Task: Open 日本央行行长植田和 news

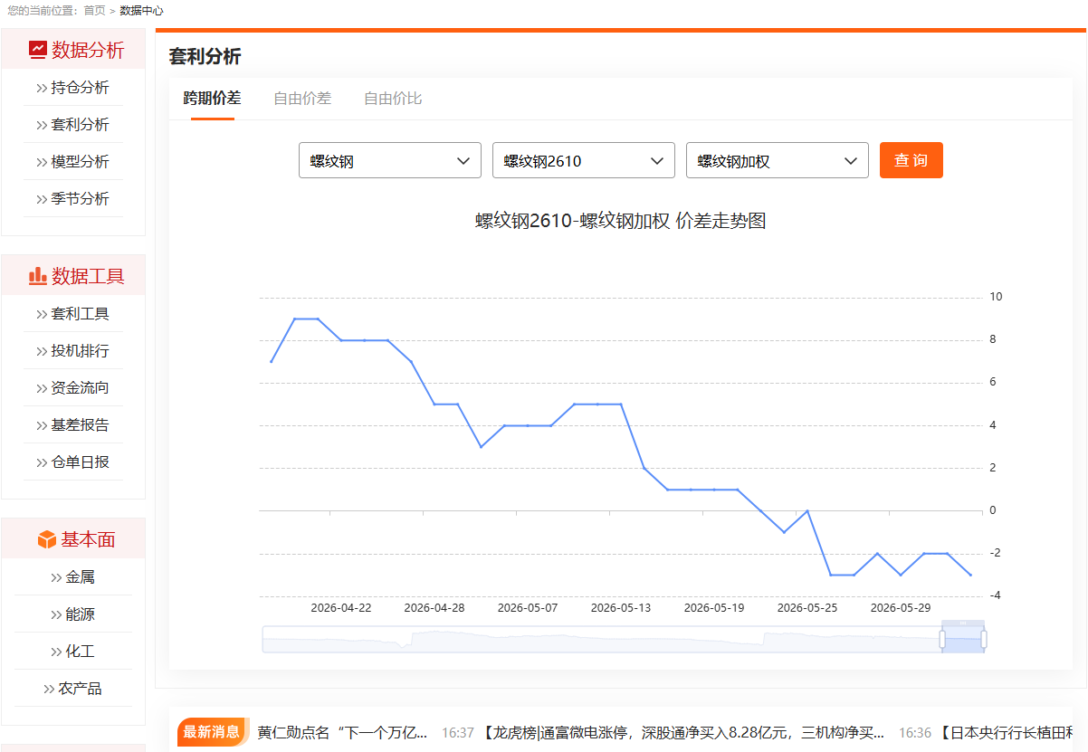Action: 1005,732
